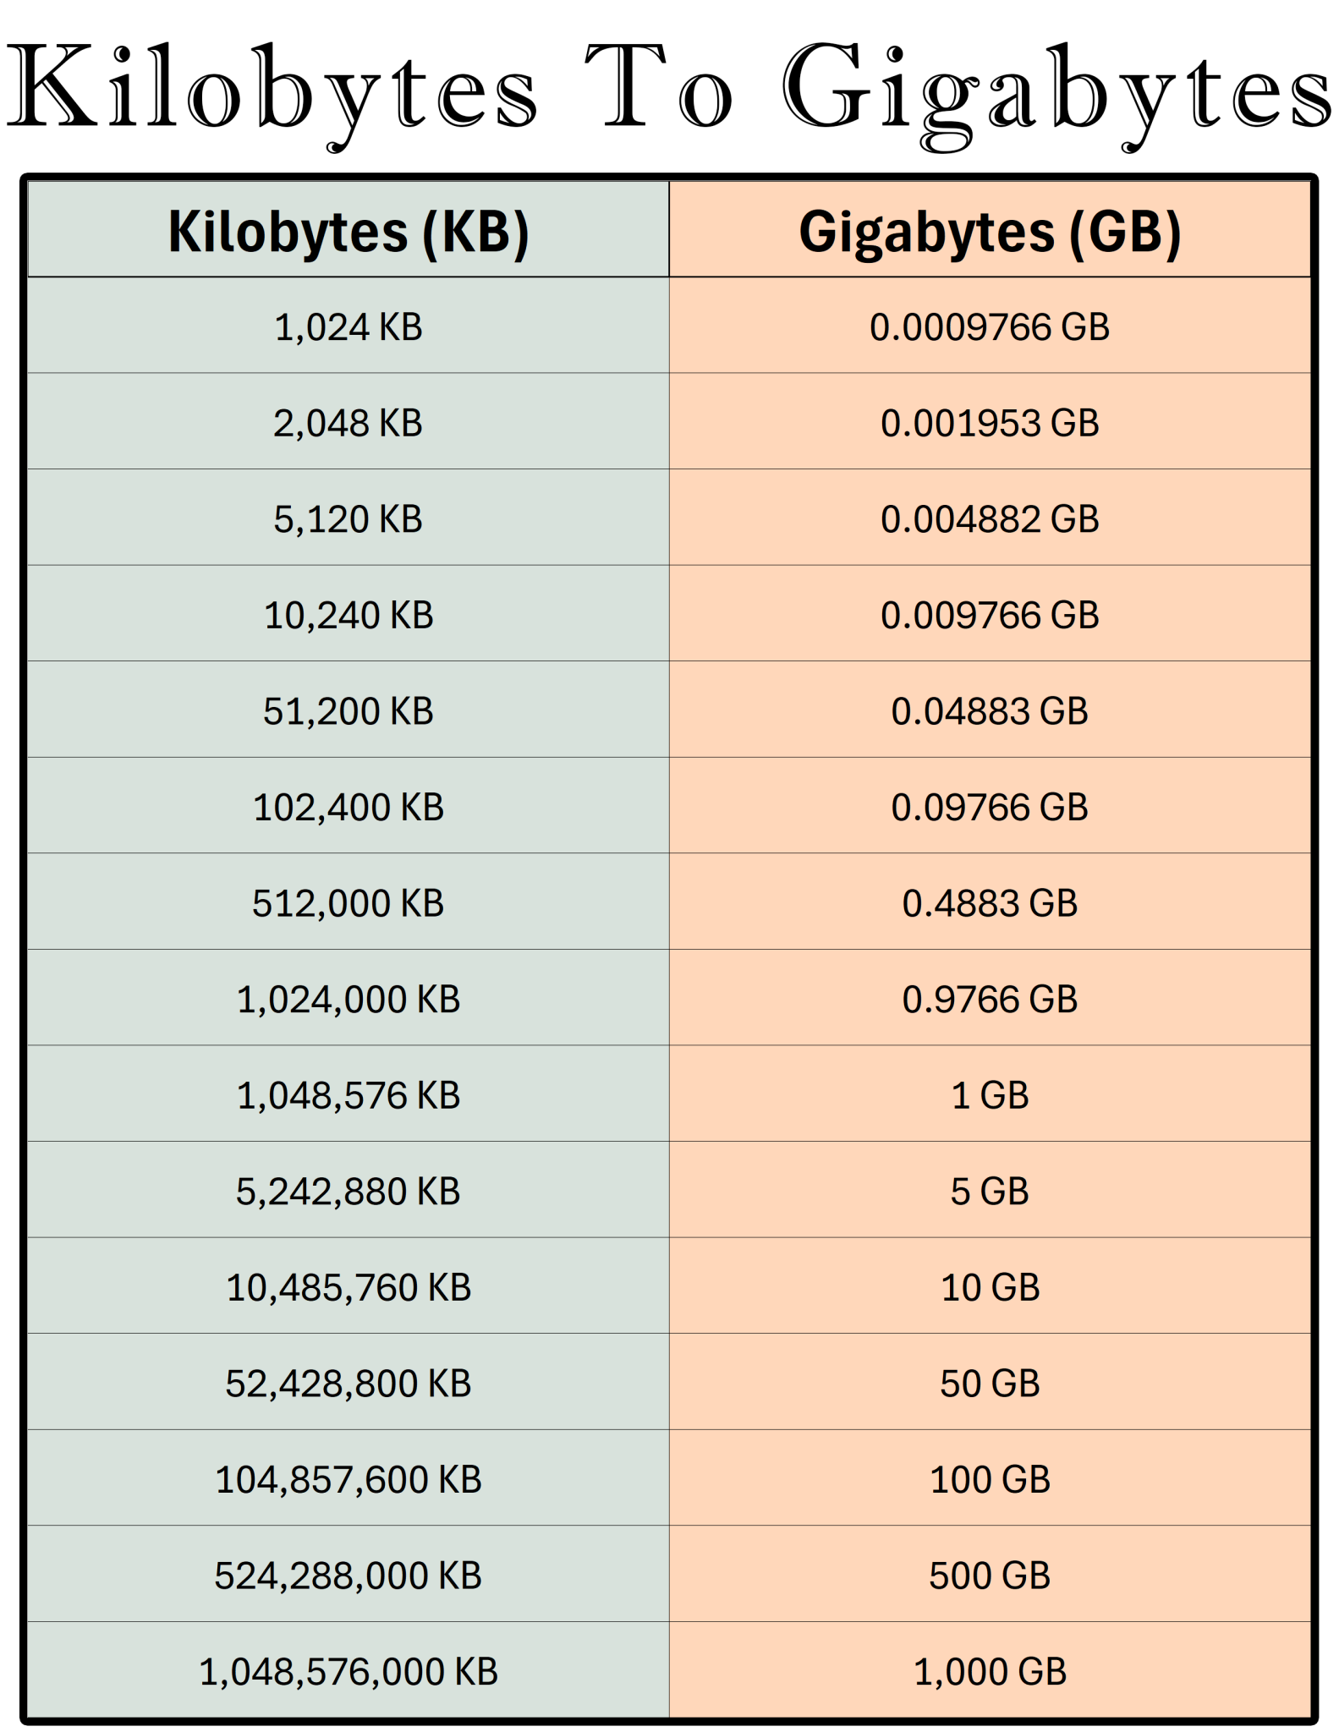Select the "Gigabytes (GB)" column header
Image resolution: width=1339 pixels, height=1732 pixels.
[989, 232]
